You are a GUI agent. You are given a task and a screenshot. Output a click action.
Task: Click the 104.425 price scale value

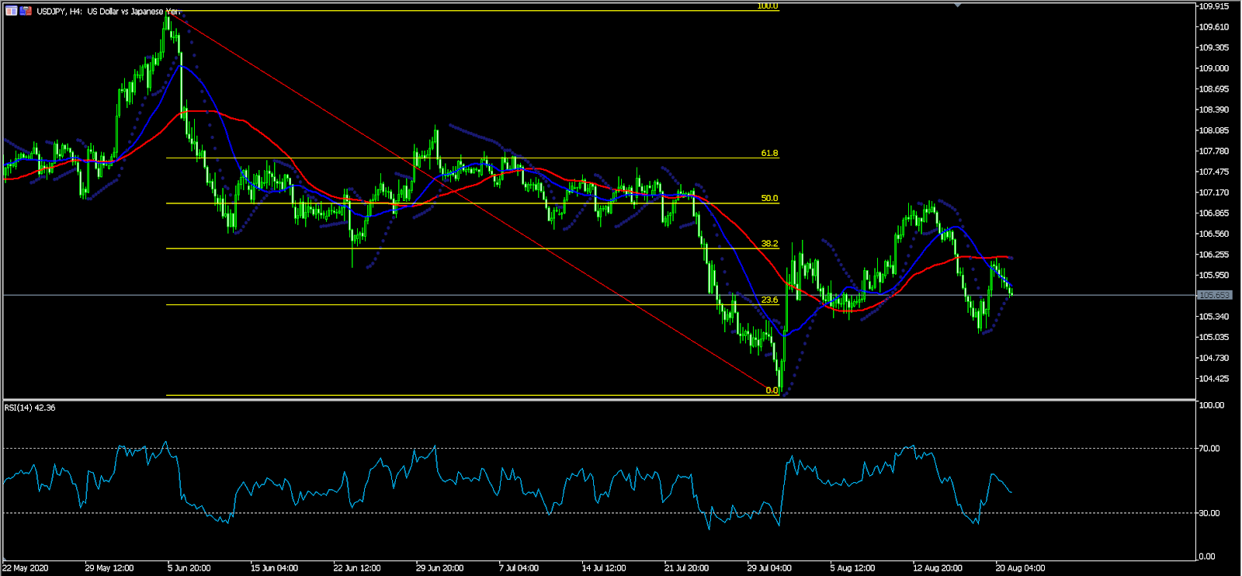point(1214,379)
